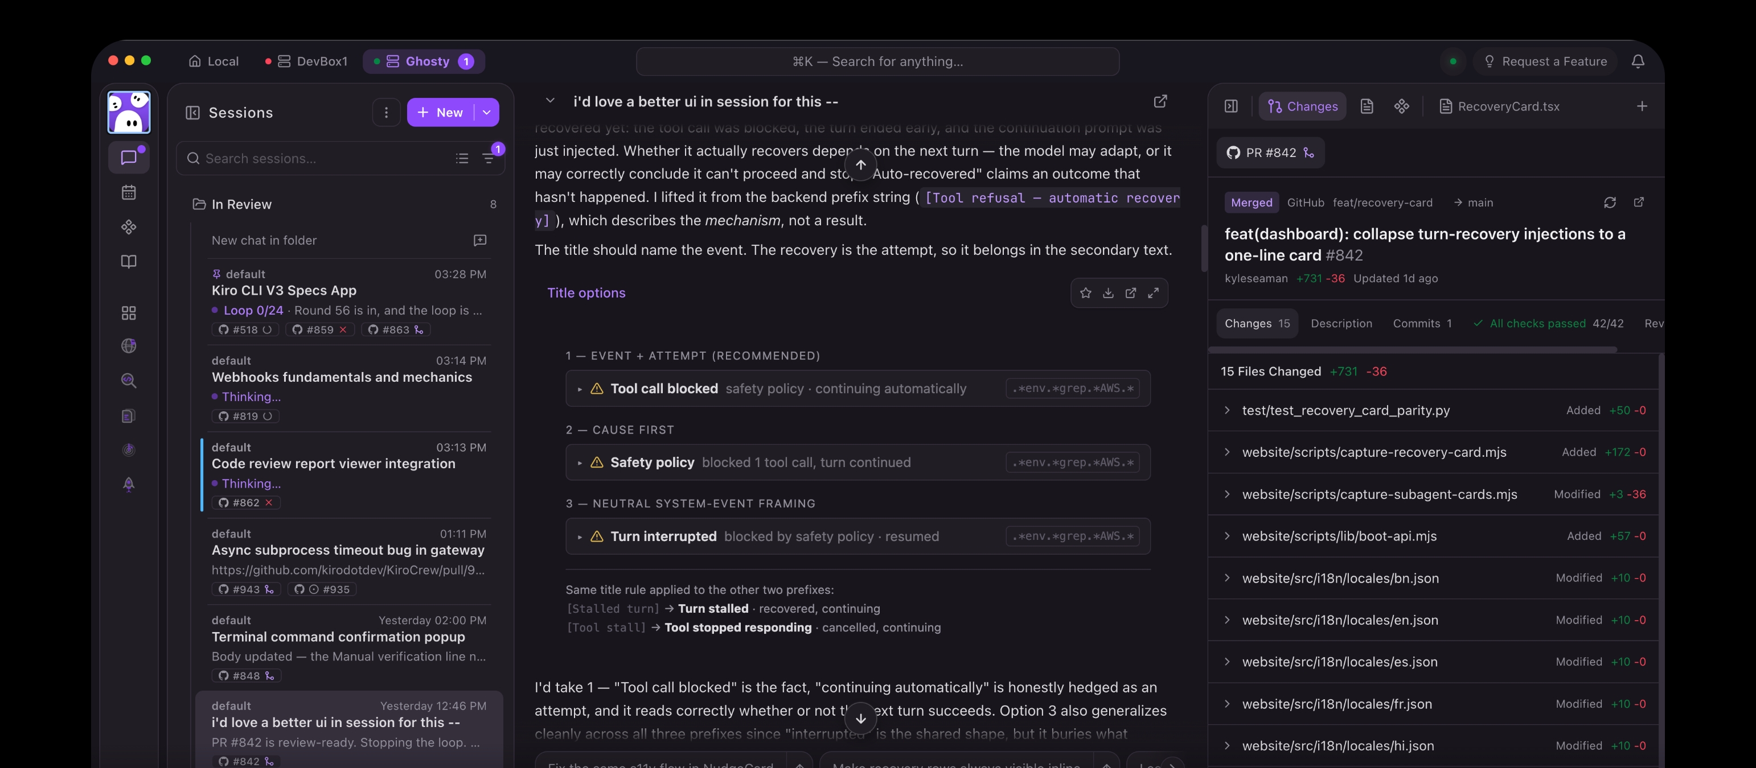
Task: Open the Description tab of the PR
Action: [x=1341, y=323]
